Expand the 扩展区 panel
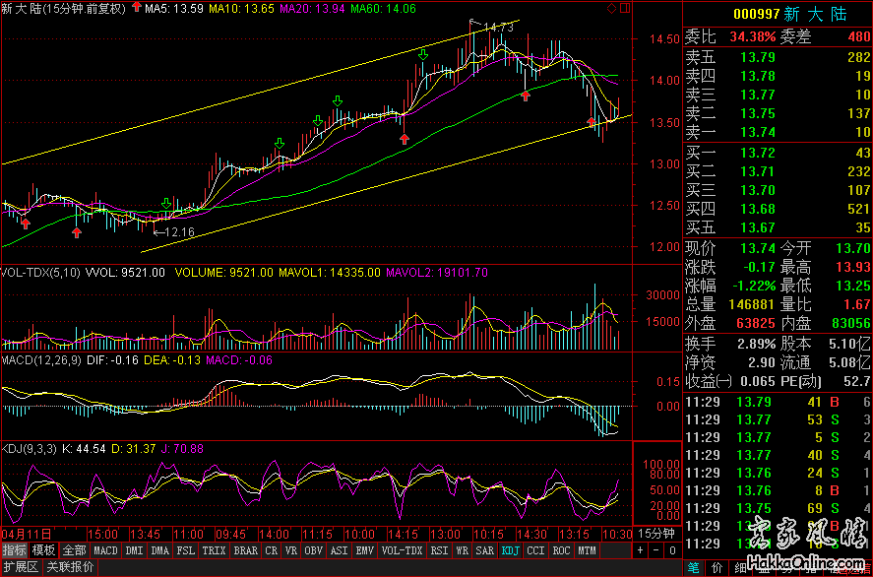Screen dimensions: 873x577 20,567
